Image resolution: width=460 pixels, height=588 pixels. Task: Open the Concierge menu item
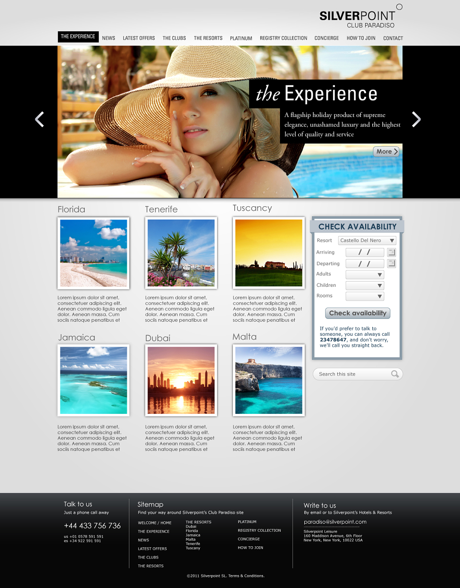click(x=327, y=38)
